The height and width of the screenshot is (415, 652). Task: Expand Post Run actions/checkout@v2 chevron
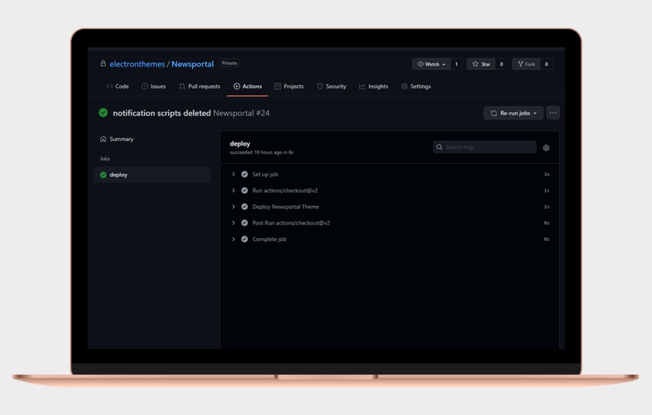234,223
